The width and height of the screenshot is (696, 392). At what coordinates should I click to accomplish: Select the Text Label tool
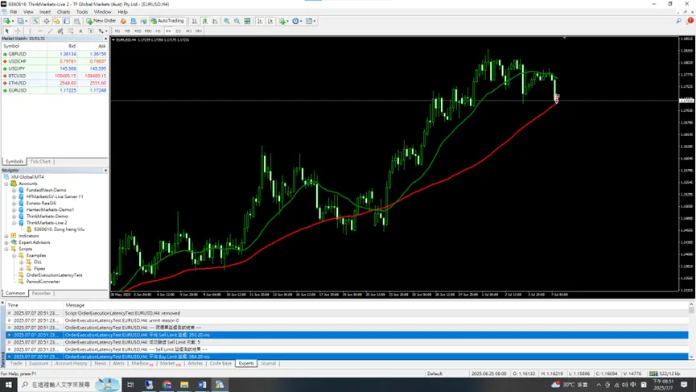(x=91, y=31)
